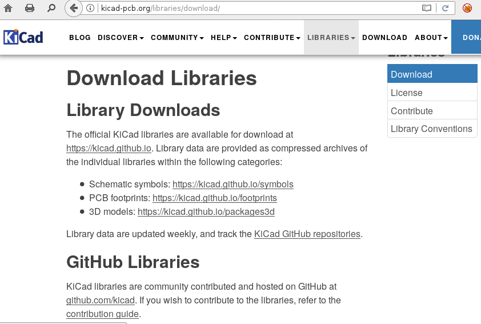This screenshot has height=324, width=481.
Task: Select Contribute in the sidebar
Action: click(x=432, y=110)
